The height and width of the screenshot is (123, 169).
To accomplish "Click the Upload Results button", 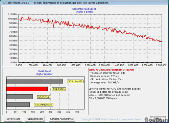I will (35, 119).
